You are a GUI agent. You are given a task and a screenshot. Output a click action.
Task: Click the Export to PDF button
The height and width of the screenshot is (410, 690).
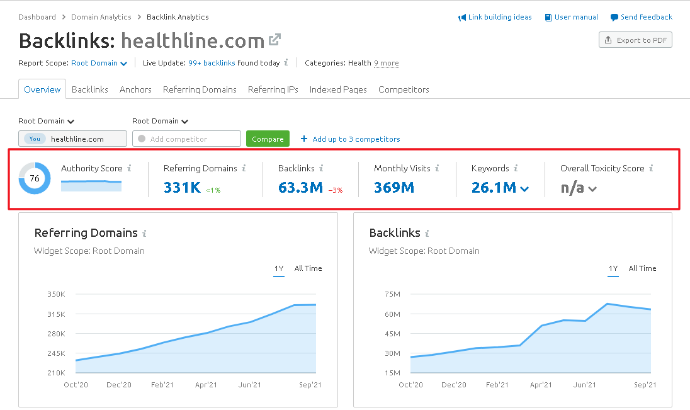[635, 39]
